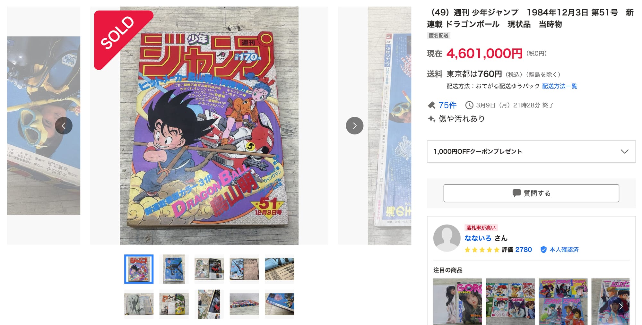Select the second thumbnail with blue back cover
This screenshot has height=325, width=642.
(x=174, y=269)
